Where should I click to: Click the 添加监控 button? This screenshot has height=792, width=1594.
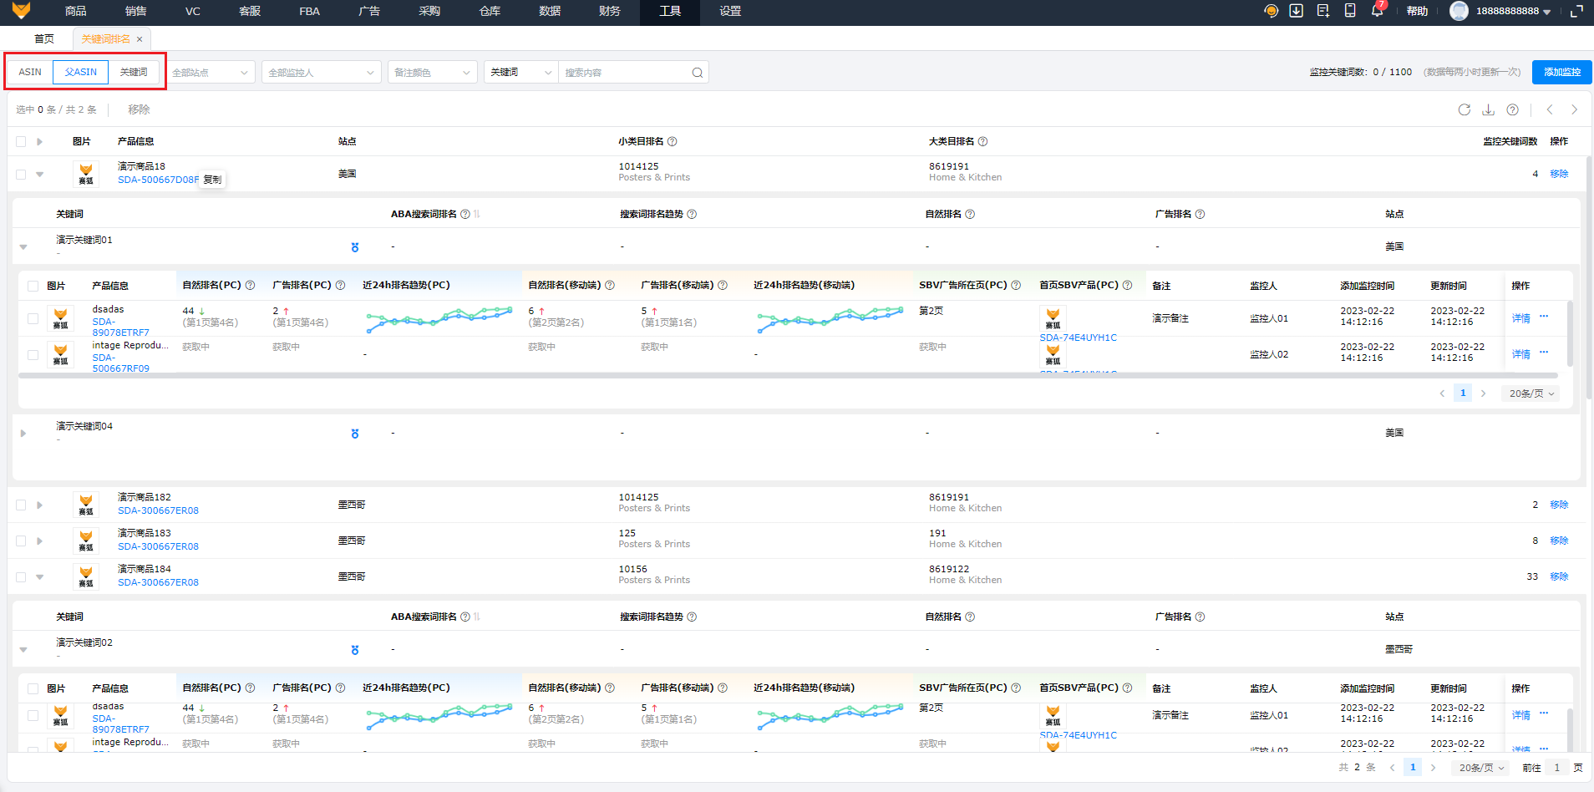click(x=1561, y=72)
